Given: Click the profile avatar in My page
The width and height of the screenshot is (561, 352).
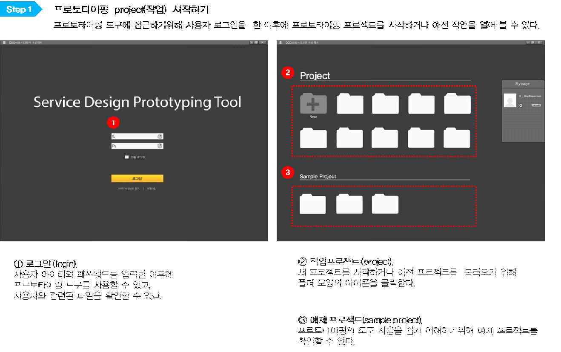Looking at the screenshot, I should pyautogui.click(x=509, y=100).
